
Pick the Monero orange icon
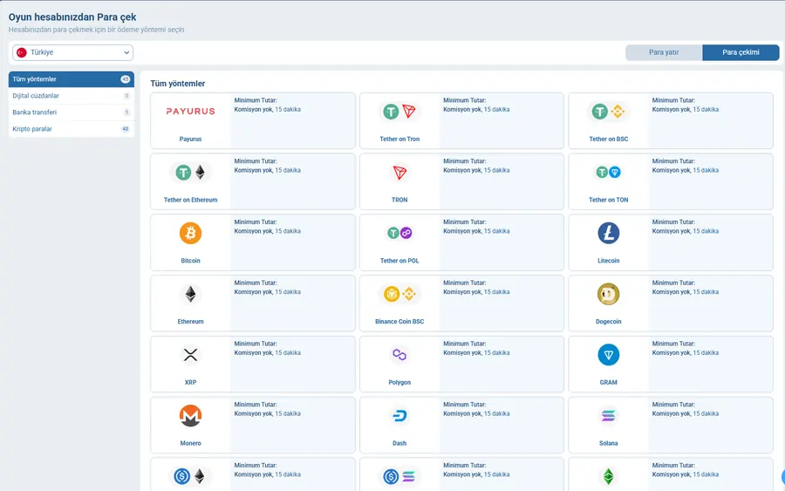(x=190, y=415)
